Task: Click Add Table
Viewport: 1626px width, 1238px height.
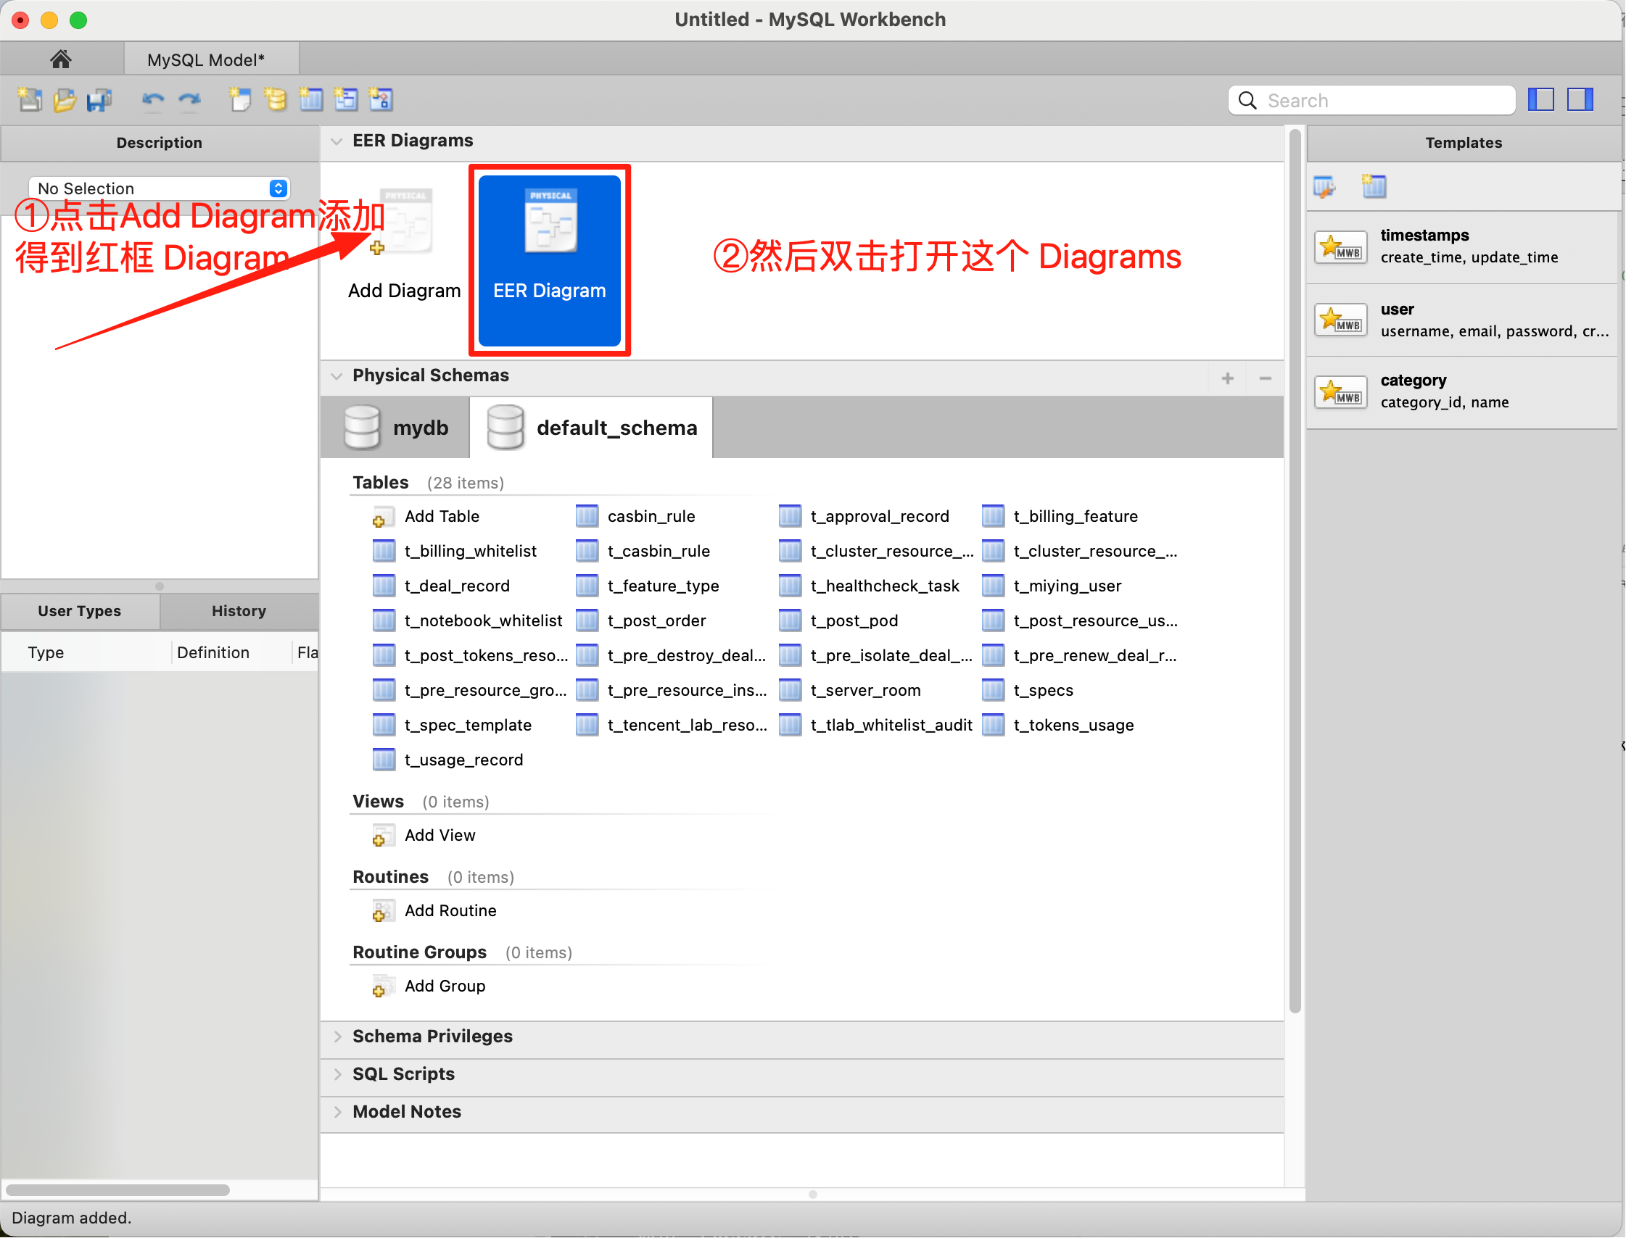Action: click(426, 517)
